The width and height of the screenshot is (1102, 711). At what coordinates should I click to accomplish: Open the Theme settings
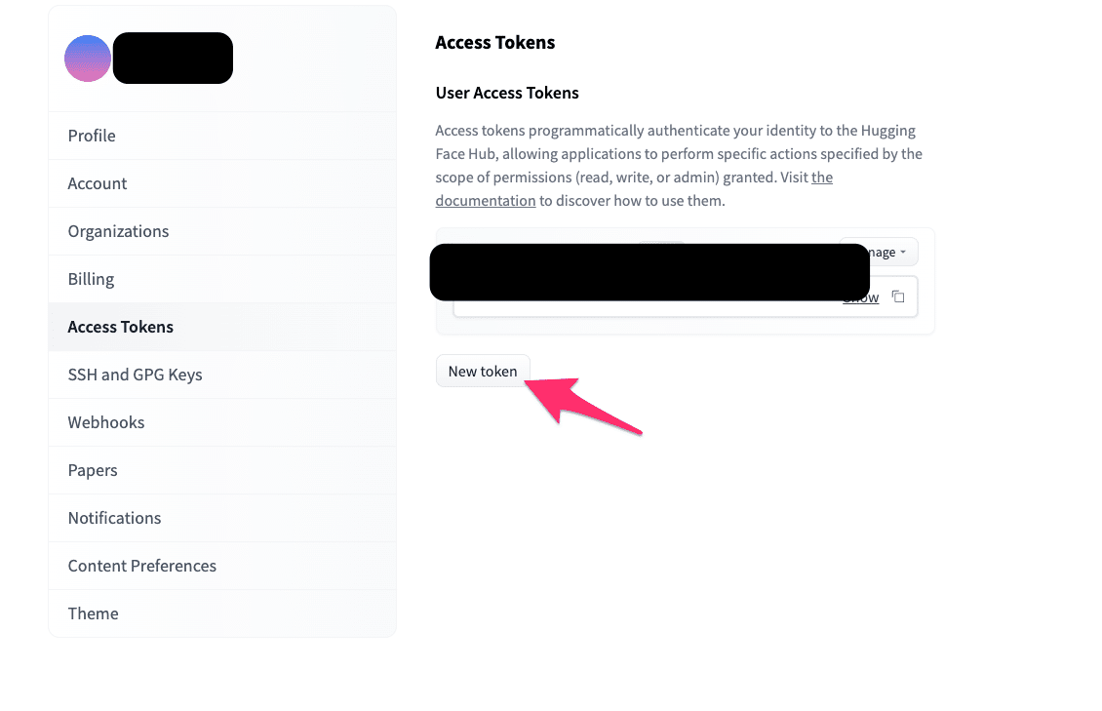[222, 613]
